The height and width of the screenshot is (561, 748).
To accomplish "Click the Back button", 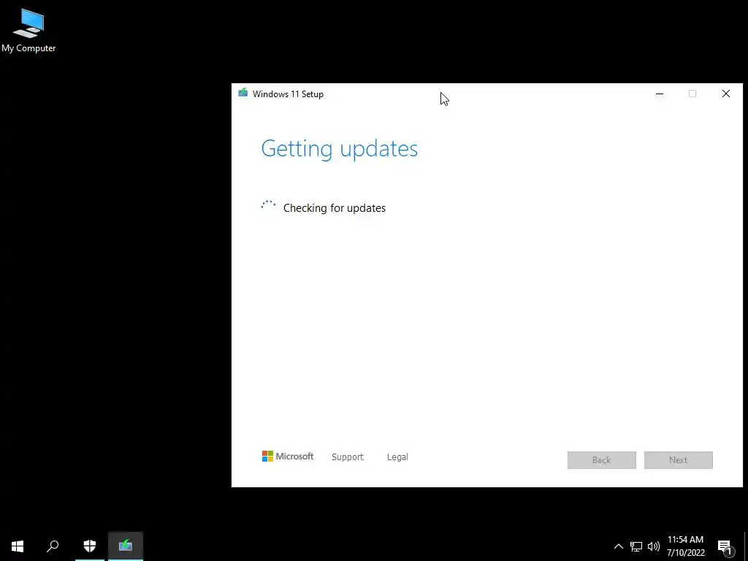I will tap(602, 460).
